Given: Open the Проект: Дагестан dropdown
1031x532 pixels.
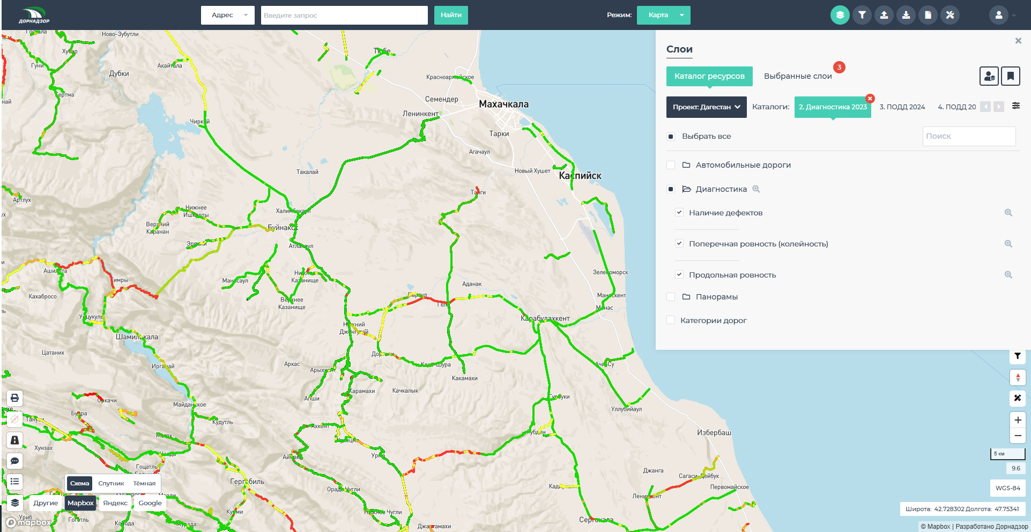Looking at the screenshot, I should point(707,107).
